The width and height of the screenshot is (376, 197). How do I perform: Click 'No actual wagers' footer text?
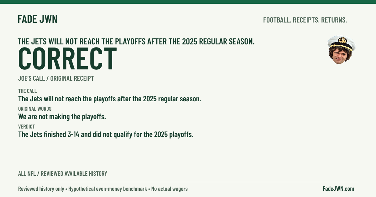[170, 189]
